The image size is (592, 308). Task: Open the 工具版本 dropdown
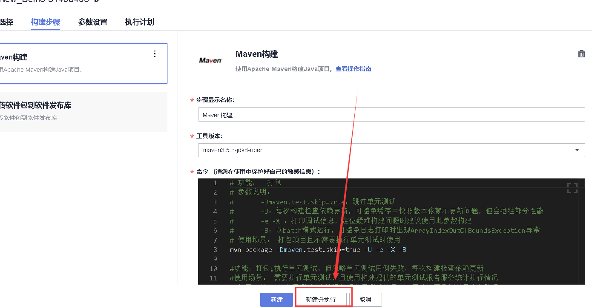pos(391,150)
